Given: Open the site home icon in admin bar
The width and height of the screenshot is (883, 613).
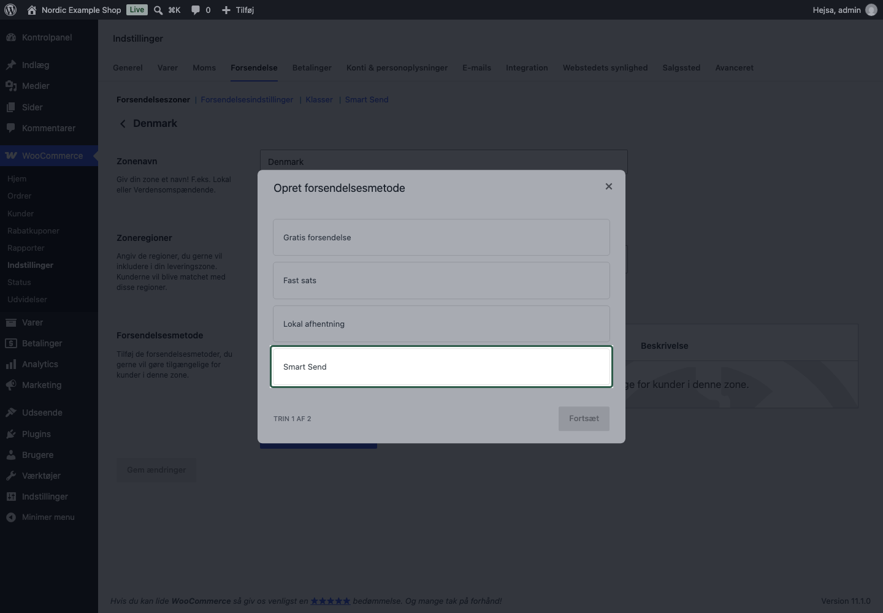Looking at the screenshot, I should point(32,10).
